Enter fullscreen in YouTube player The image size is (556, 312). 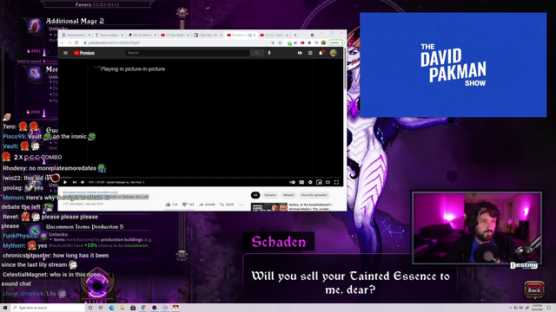coord(336,182)
